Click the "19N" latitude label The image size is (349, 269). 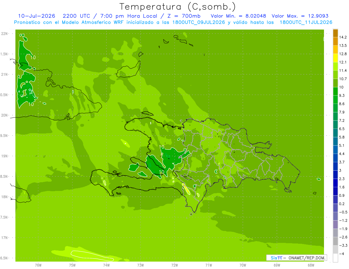[5, 156]
